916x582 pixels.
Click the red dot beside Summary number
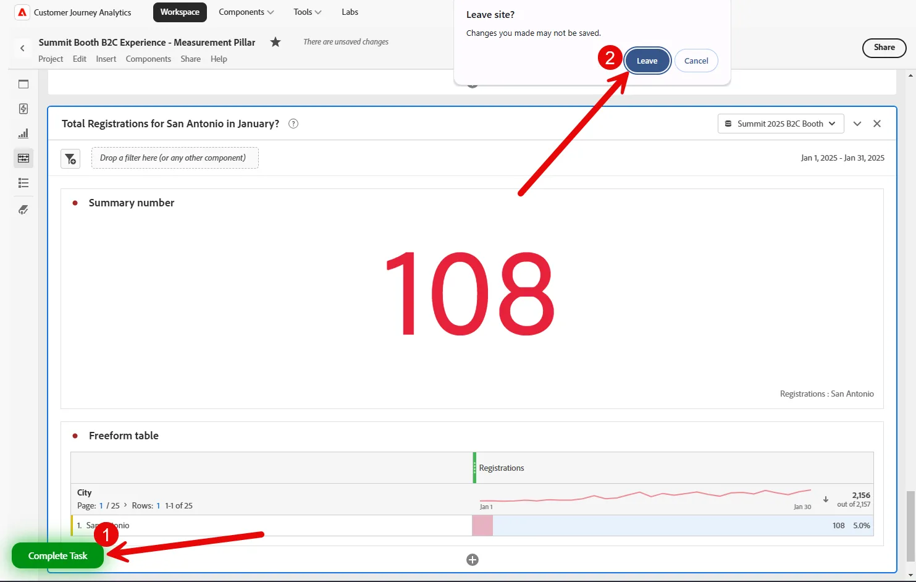(x=75, y=203)
